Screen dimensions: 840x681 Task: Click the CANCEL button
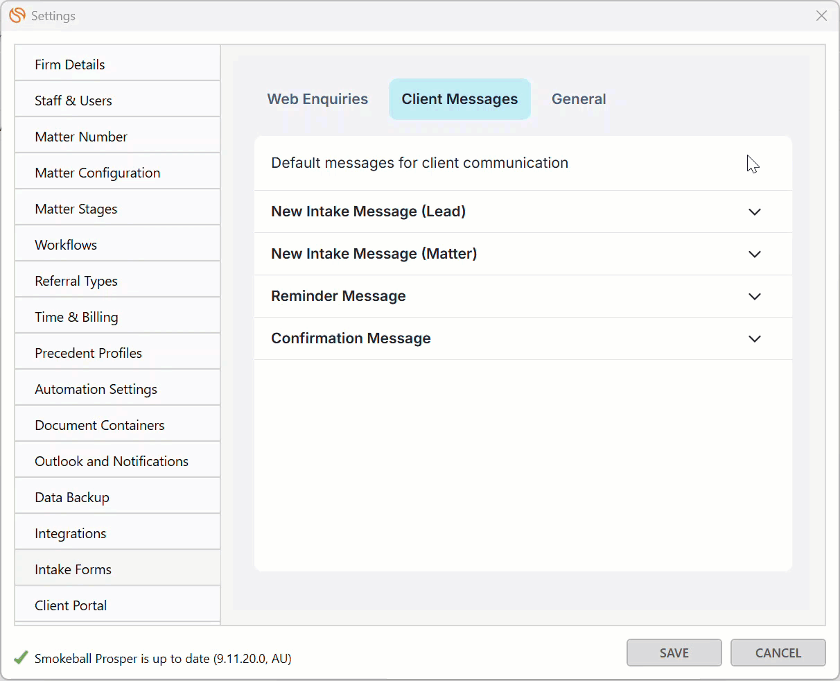point(778,653)
